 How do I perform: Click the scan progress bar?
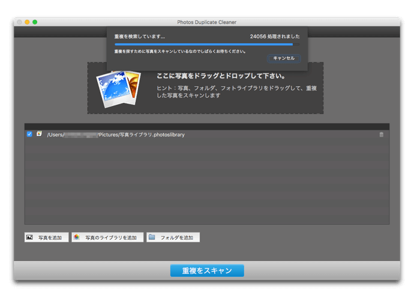click(x=207, y=44)
